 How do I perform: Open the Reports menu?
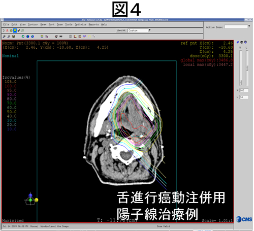coord(93,24)
